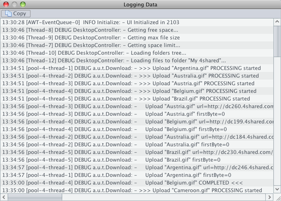The width and height of the screenshot is (281, 201).
Task: Select the Belgium.gif COMPLETED log line
Action: coord(137,183)
